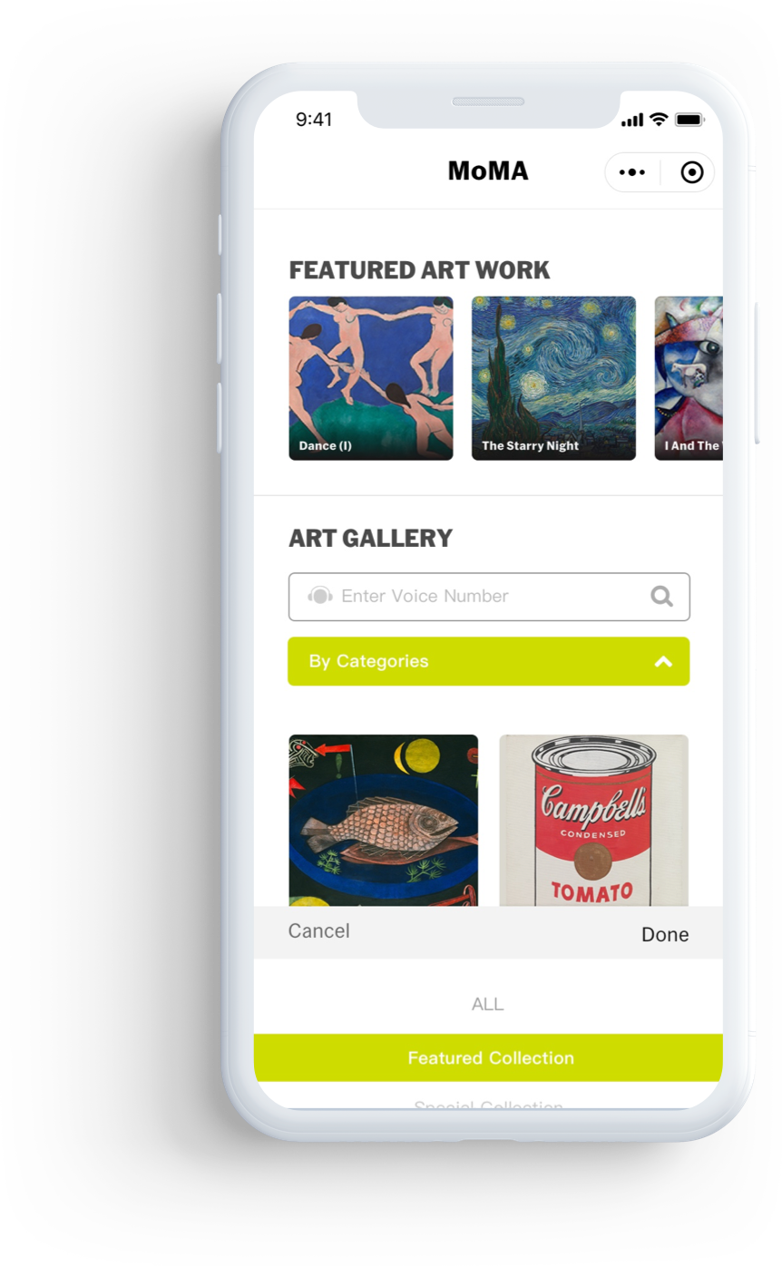Collapse By Categories with the chevron arrow

(x=663, y=662)
